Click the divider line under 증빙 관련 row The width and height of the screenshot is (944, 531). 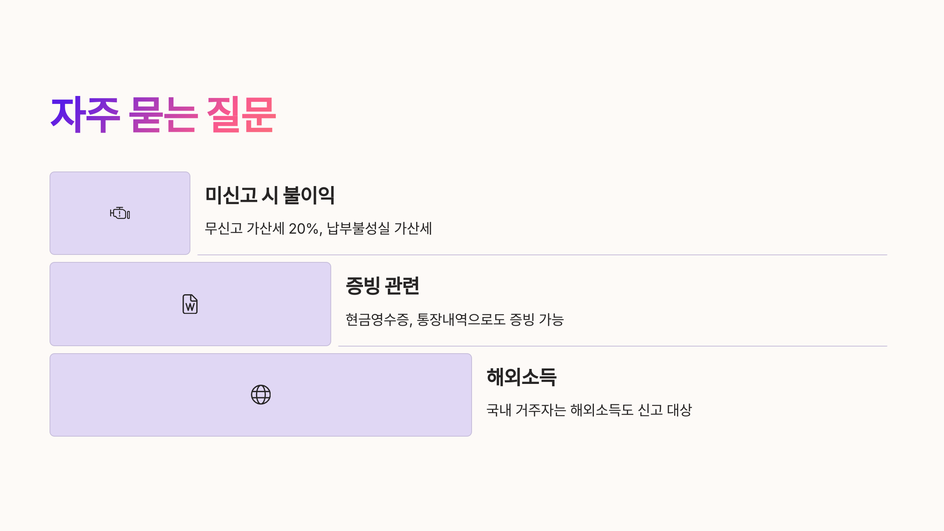(612, 346)
